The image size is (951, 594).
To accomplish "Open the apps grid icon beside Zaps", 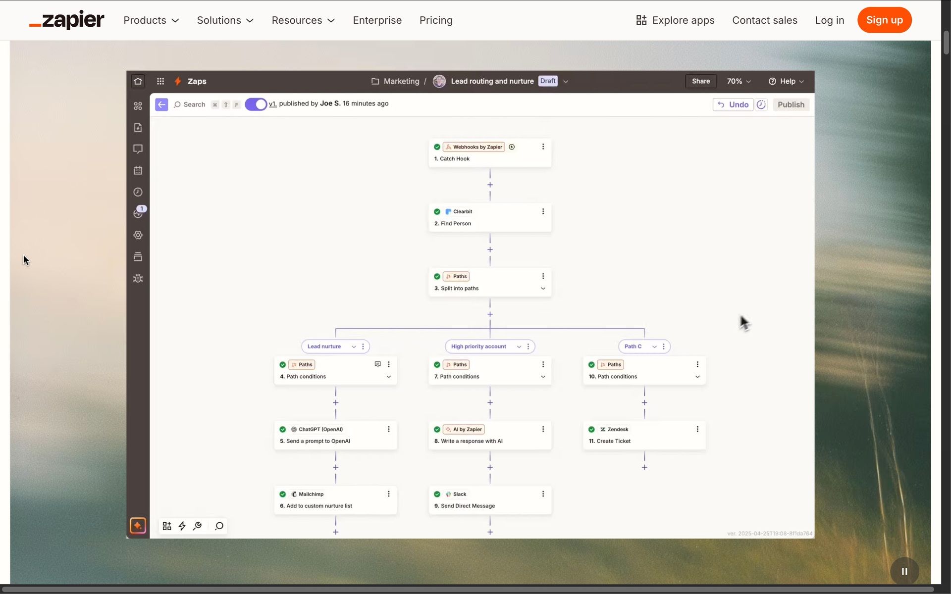I will [160, 81].
